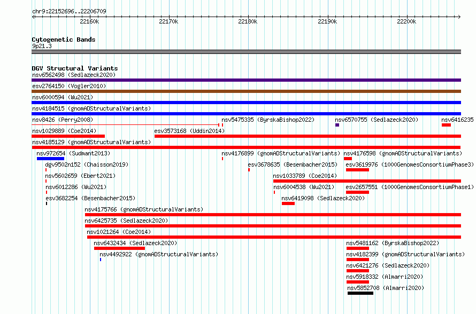Open nsv4492922 (gnomADStructuralVariants) label
The image size is (476, 314).
coord(159,254)
